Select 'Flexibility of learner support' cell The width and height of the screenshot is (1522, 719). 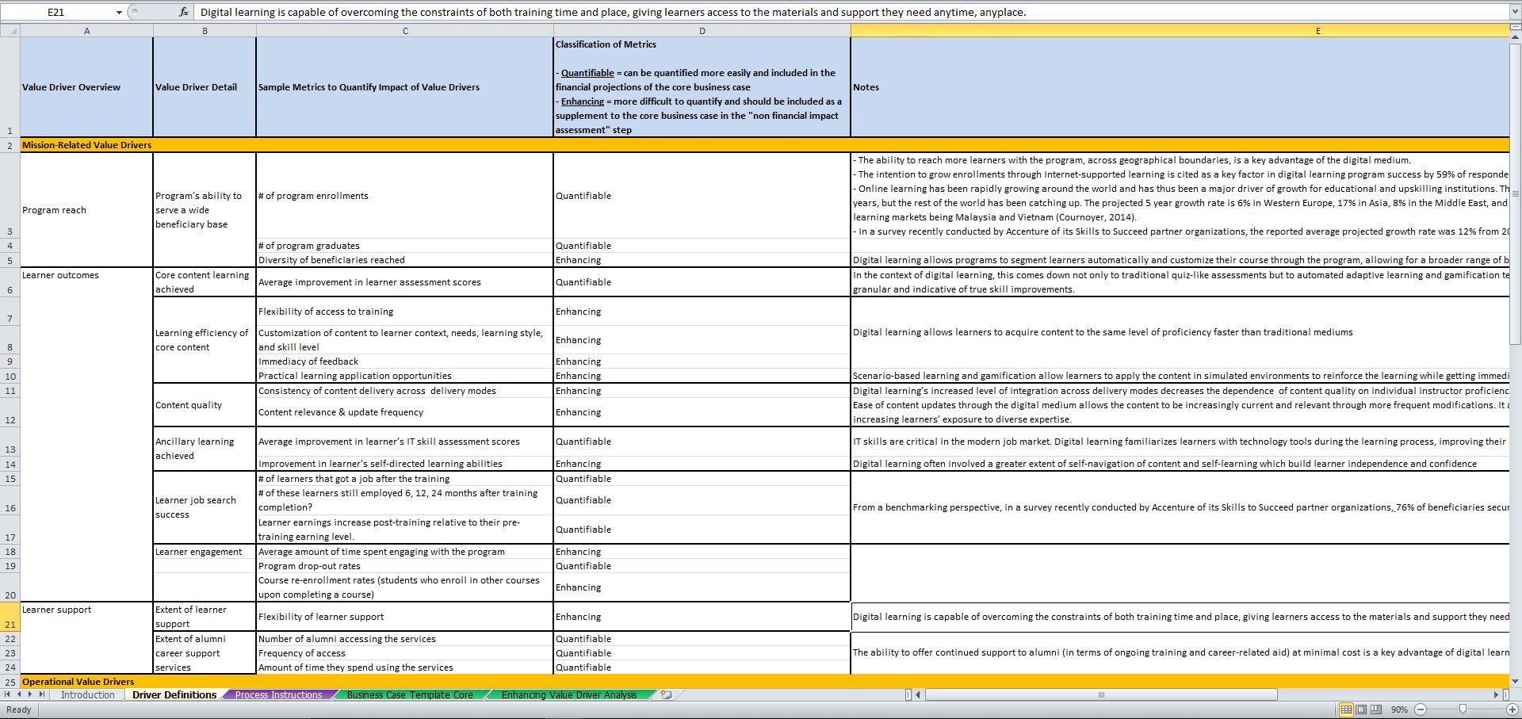coord(405,617)
